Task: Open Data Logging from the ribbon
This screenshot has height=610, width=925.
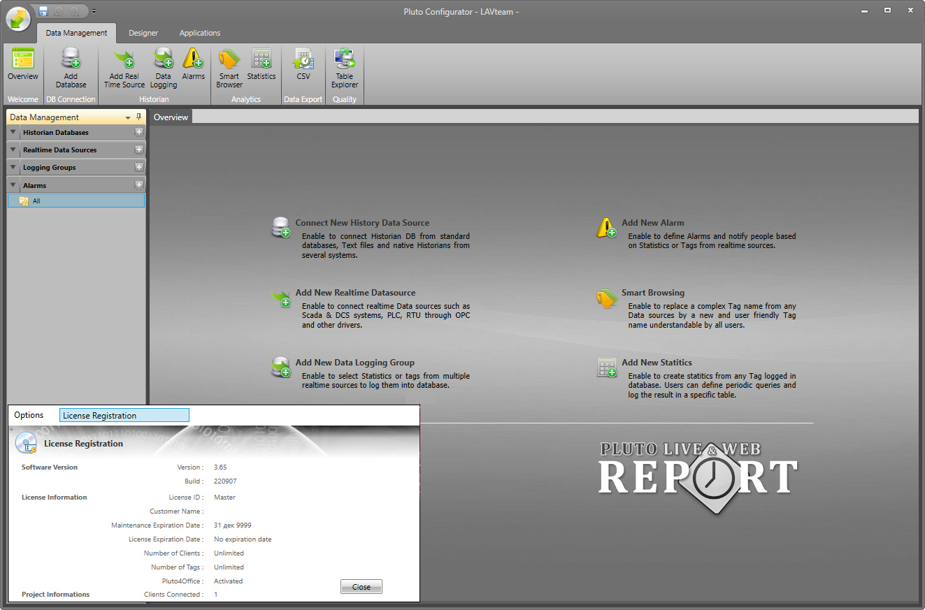Action: [164, 68]
